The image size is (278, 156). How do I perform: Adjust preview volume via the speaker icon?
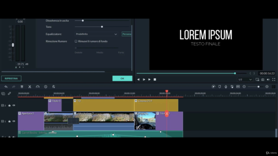[268, 80]
